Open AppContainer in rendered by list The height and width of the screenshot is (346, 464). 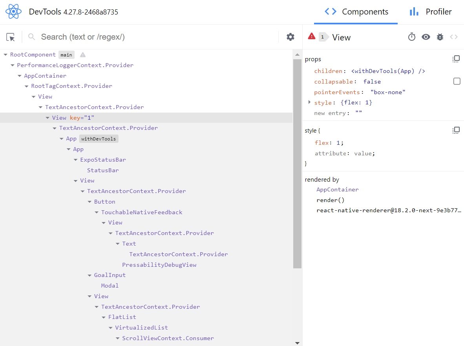(337, 189)
